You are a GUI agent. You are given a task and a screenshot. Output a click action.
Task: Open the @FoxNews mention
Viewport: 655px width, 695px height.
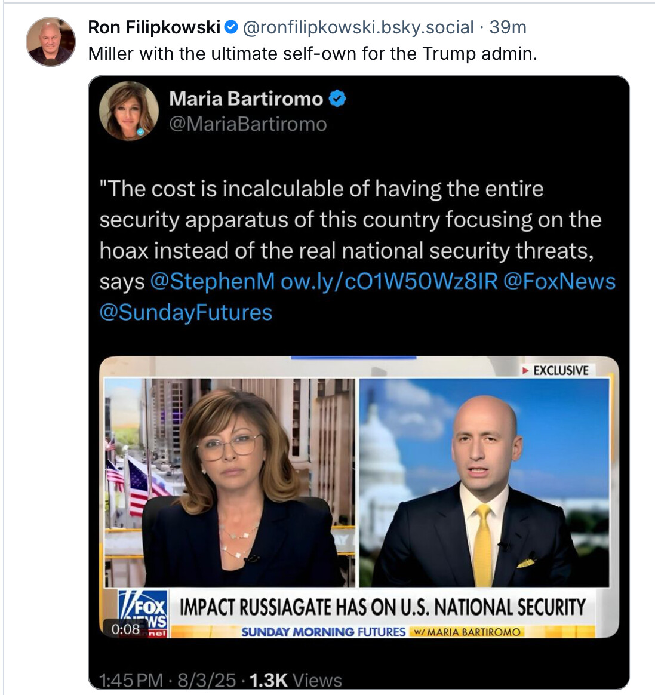(559, 281)
